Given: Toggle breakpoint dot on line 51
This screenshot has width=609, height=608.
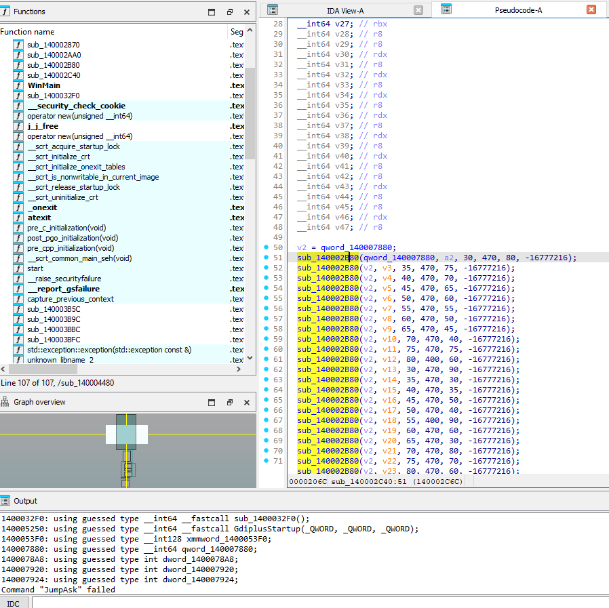Looking at the screenshot, I should point(267,258).
